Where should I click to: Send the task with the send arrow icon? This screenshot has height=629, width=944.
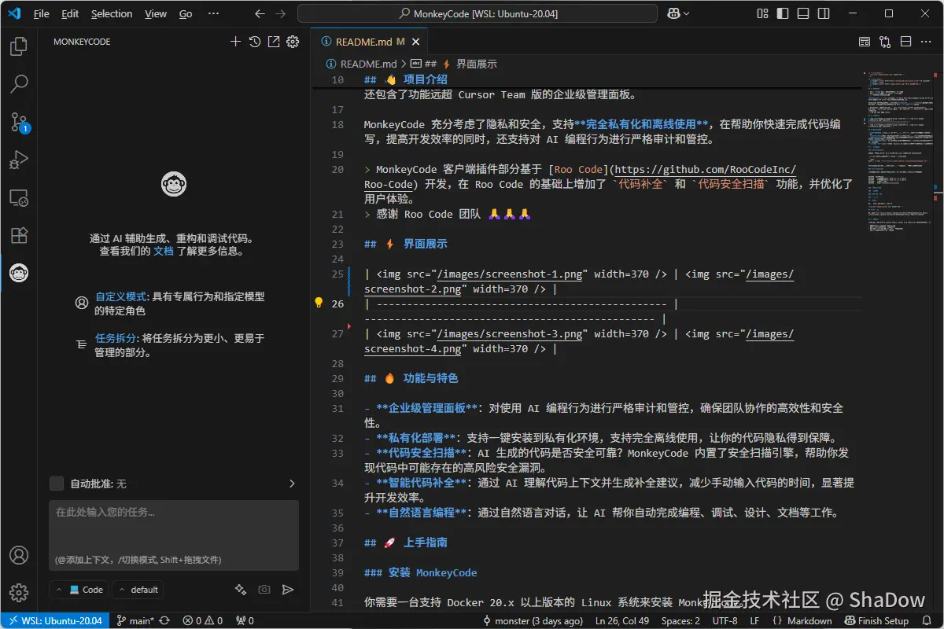[x=286, y=589]
